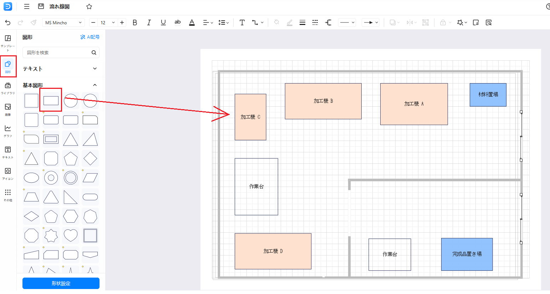Select the heart shape in basic shapes
The height and width of the screenshot is (294, 550).
click(71, 235)
